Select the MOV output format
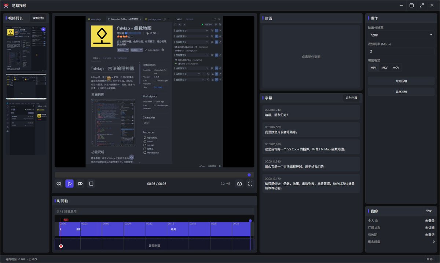This screenshot has height=263, width=440. (396, 67)
